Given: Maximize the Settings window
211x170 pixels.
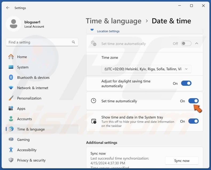Looking at the screenshot, I should pos(191,6).
